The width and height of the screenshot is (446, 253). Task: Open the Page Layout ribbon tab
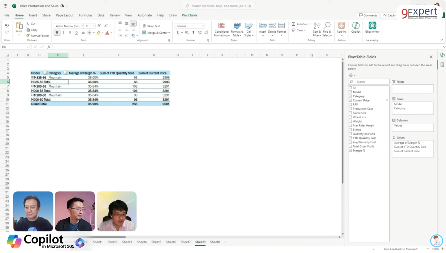tap(65, 15)
